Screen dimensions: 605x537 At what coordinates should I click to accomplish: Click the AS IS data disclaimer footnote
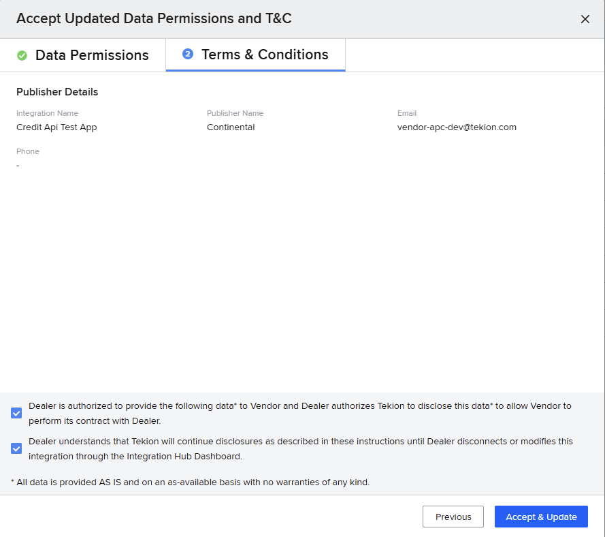click(191, 482)
